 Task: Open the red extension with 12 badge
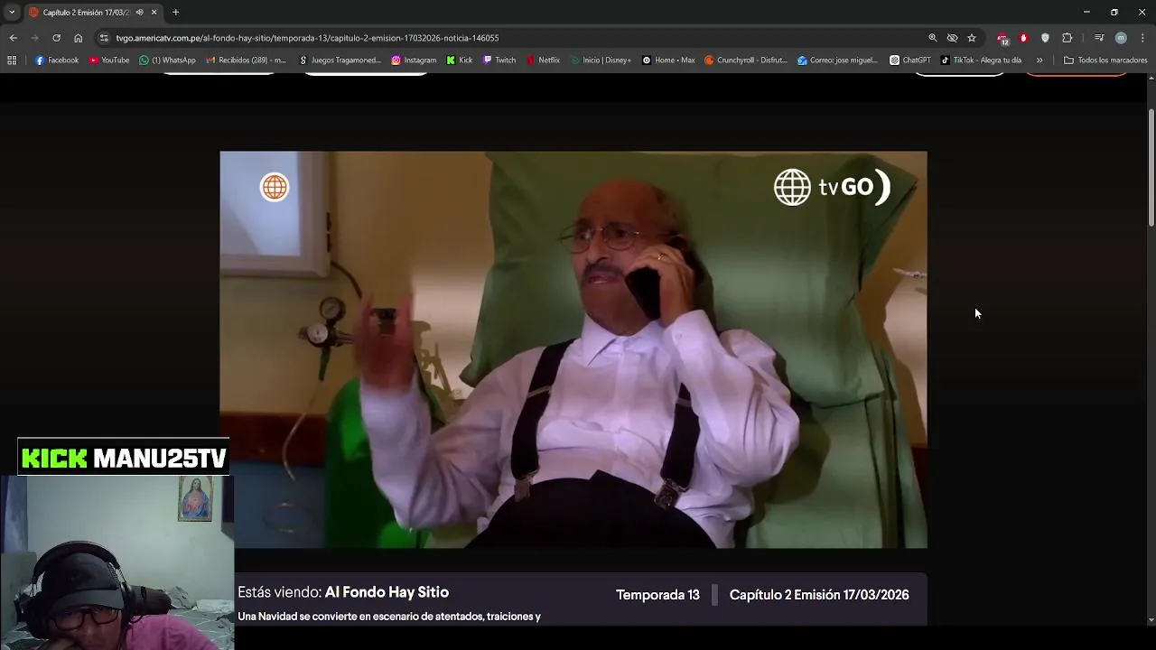[x=1002, y=38]
